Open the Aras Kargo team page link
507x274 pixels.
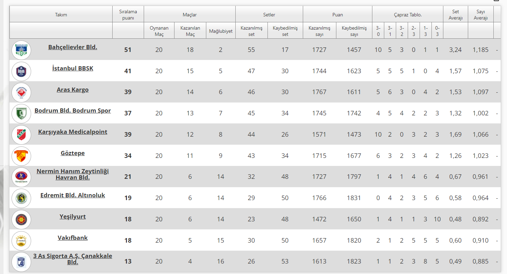(73, 90)
